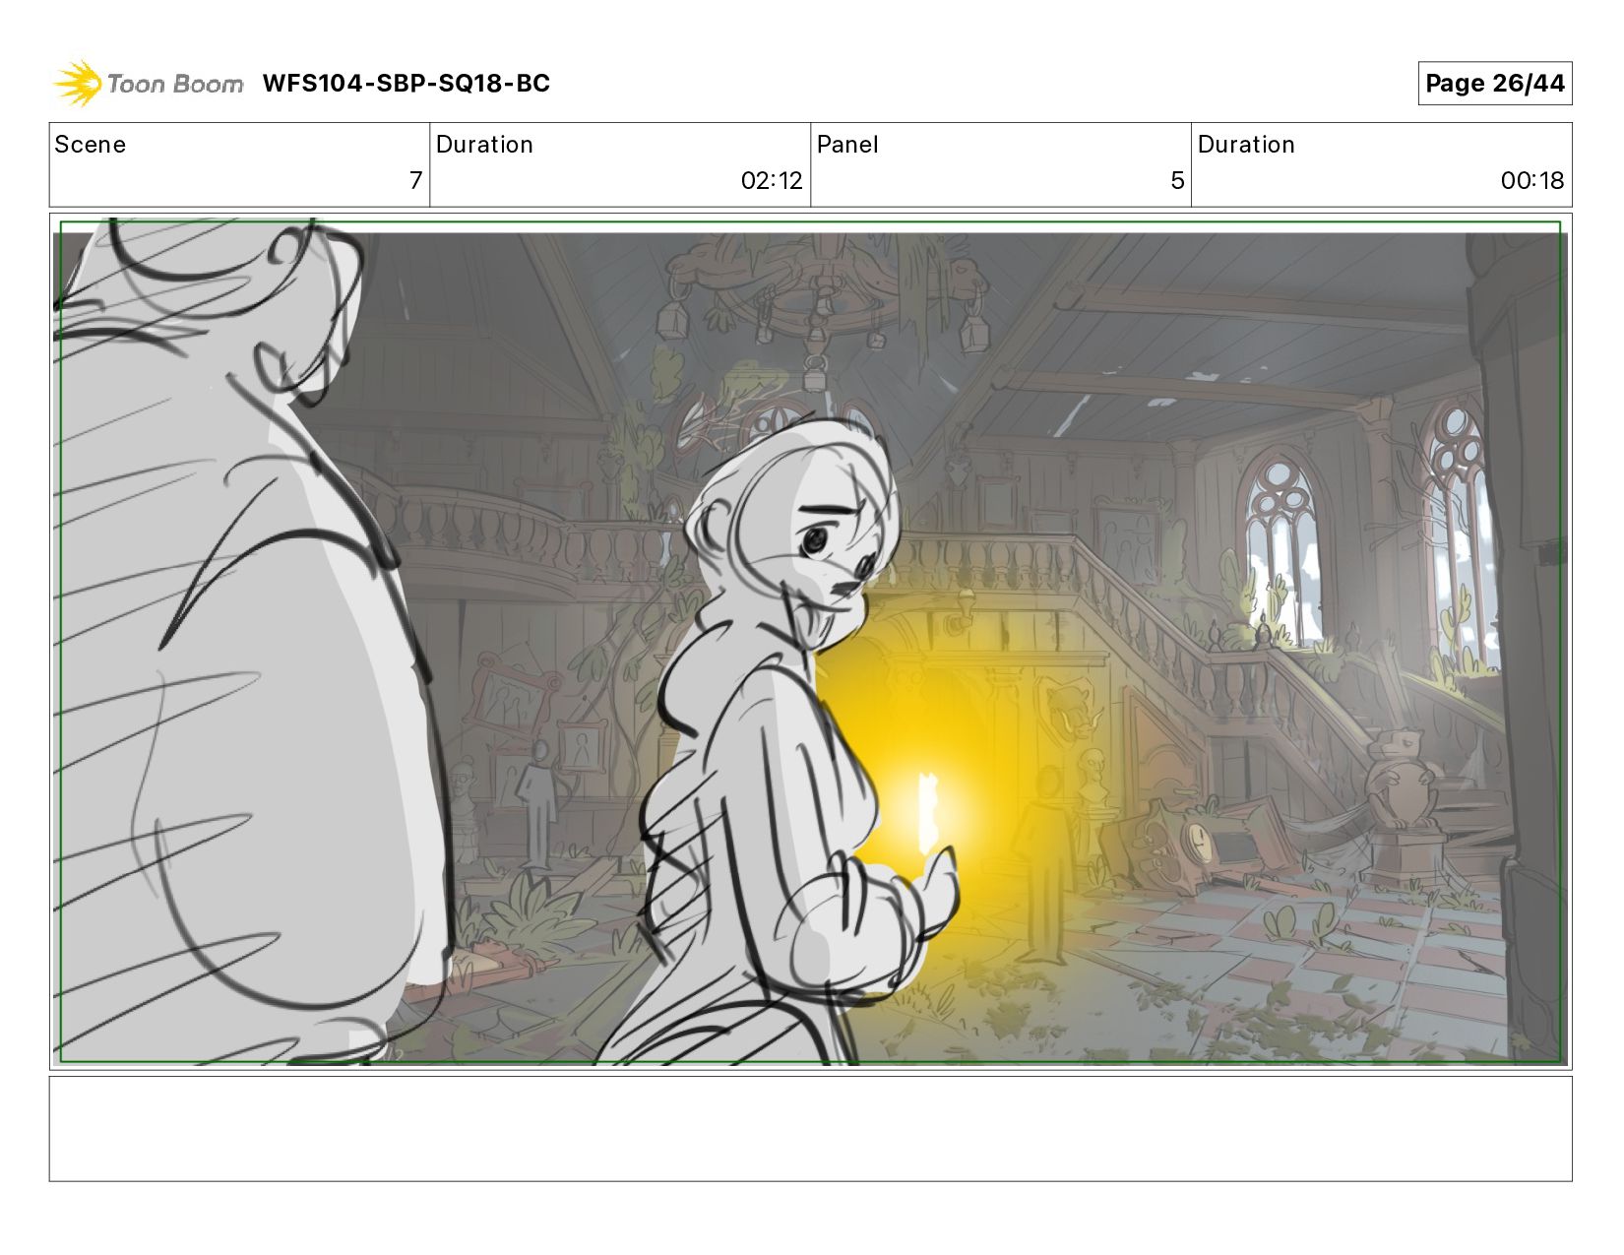This screenshot has height=1255, width=1624.
Task: Click the Panel label
Action: click(x=847, y=145)
